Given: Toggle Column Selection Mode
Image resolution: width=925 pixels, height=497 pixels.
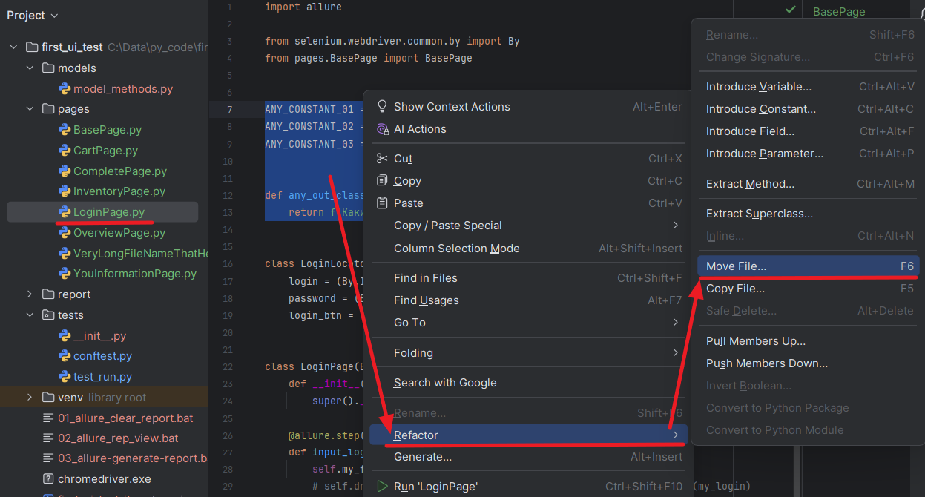Looking at the screenshot, I should coord(456,249).
